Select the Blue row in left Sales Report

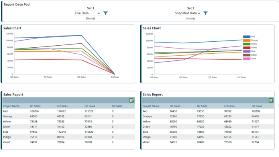[x=69, y=132]
